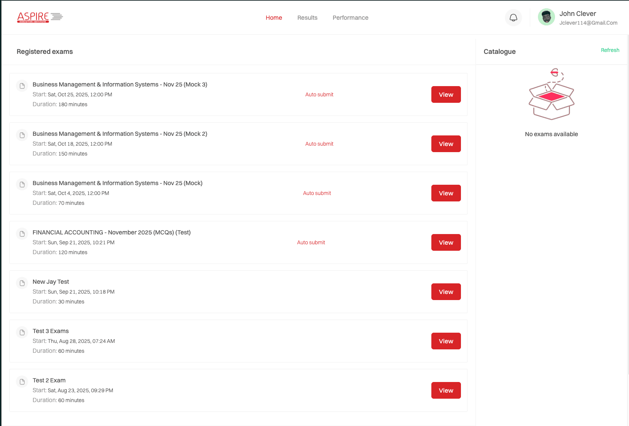
Task: Click the New Jay Test title
Action: click(x=51, y=282)
